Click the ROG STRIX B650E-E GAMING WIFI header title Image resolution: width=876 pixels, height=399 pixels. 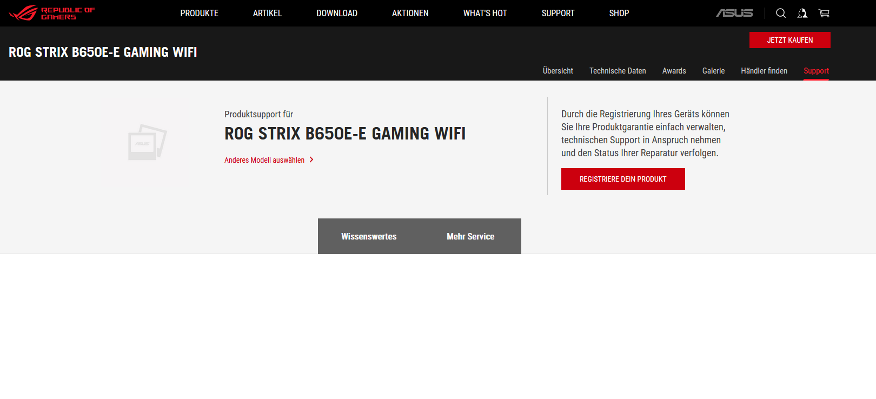point(103,52)
